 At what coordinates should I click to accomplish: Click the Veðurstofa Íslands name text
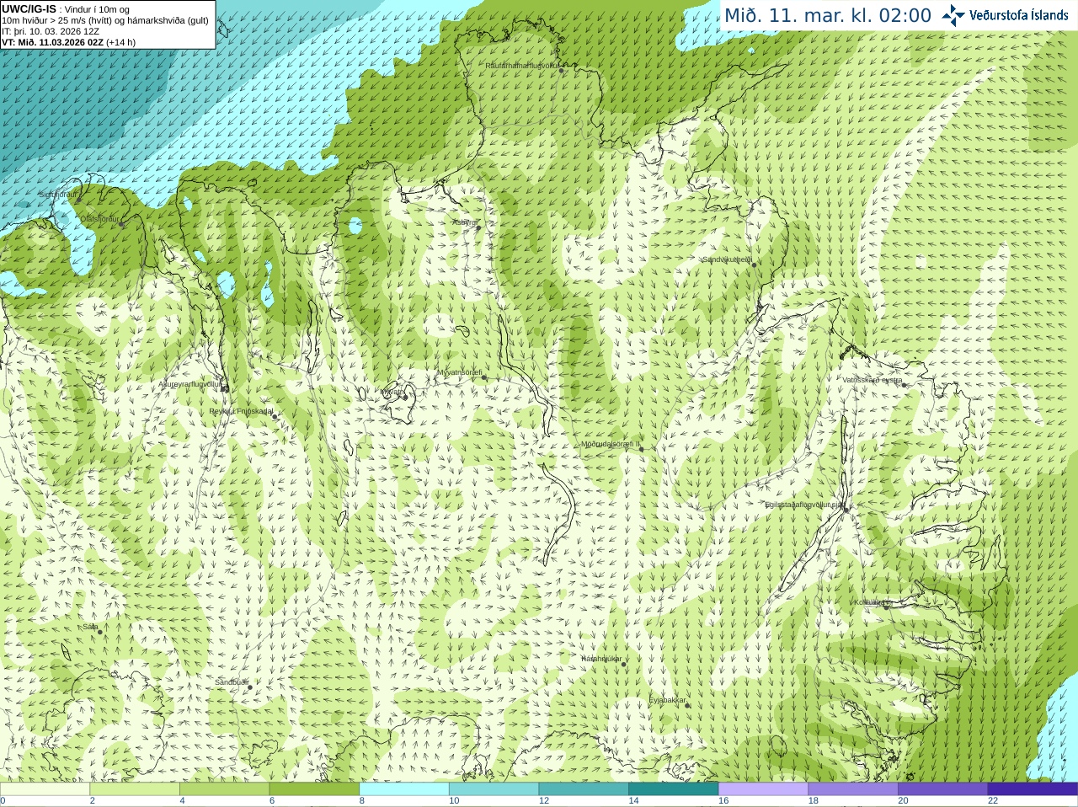pos(1019,15)
